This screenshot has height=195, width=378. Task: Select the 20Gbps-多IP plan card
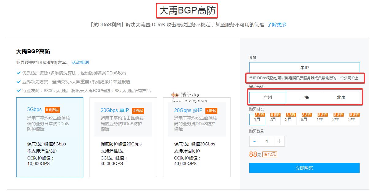(x=197, y=137)
